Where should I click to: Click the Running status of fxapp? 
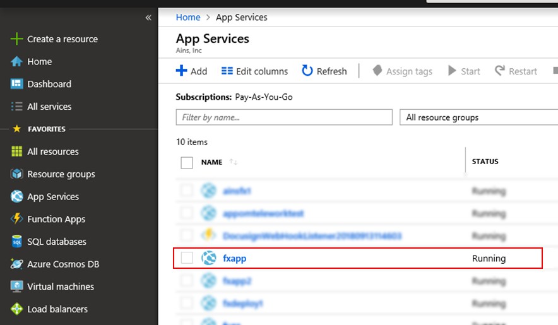[x=489, y=259]
